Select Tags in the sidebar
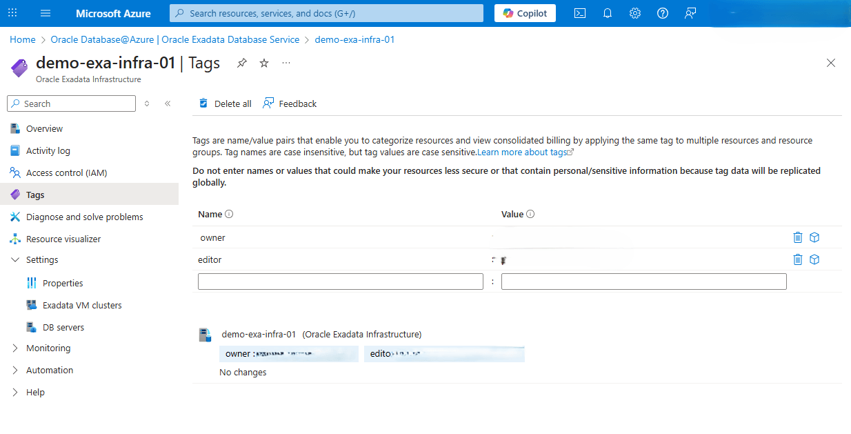Viewport: 851px width, 434px height. [x=89, y=195]
